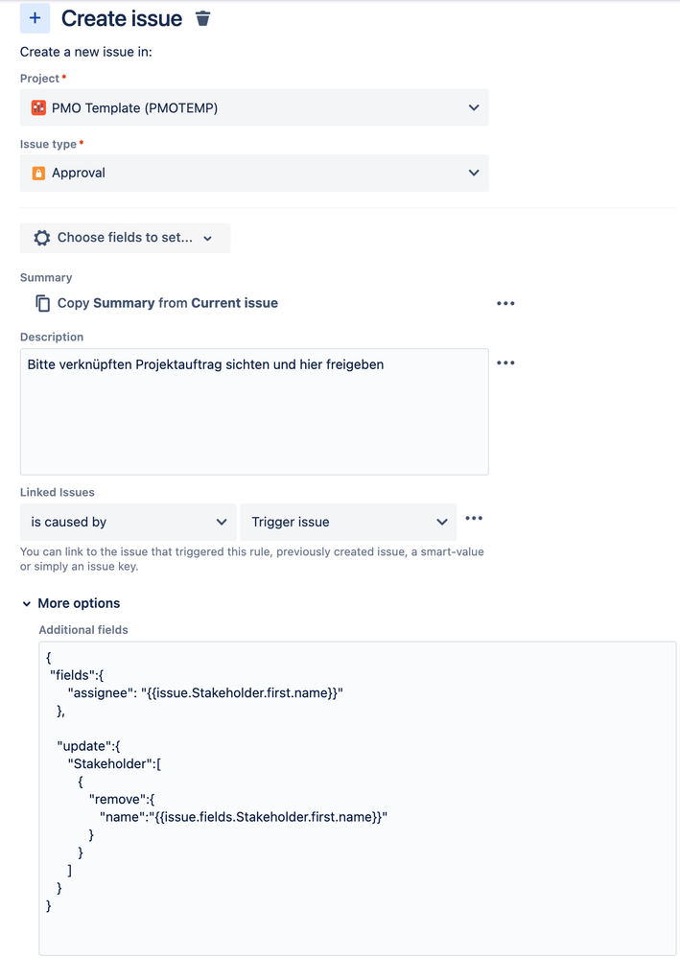
Task: Open Description field three-dot menu
Action: [x=505, y=362]
